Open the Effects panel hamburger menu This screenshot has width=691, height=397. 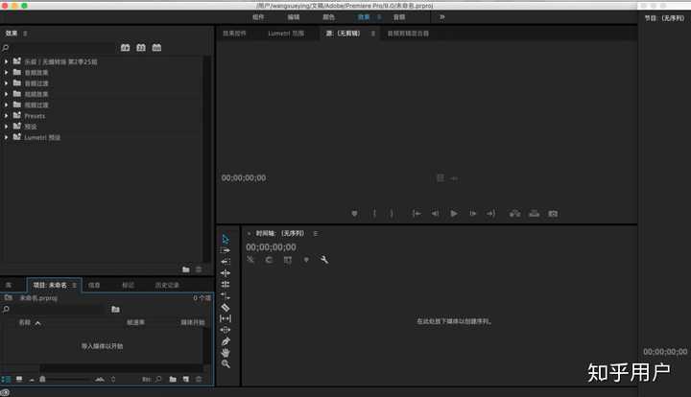25,34
